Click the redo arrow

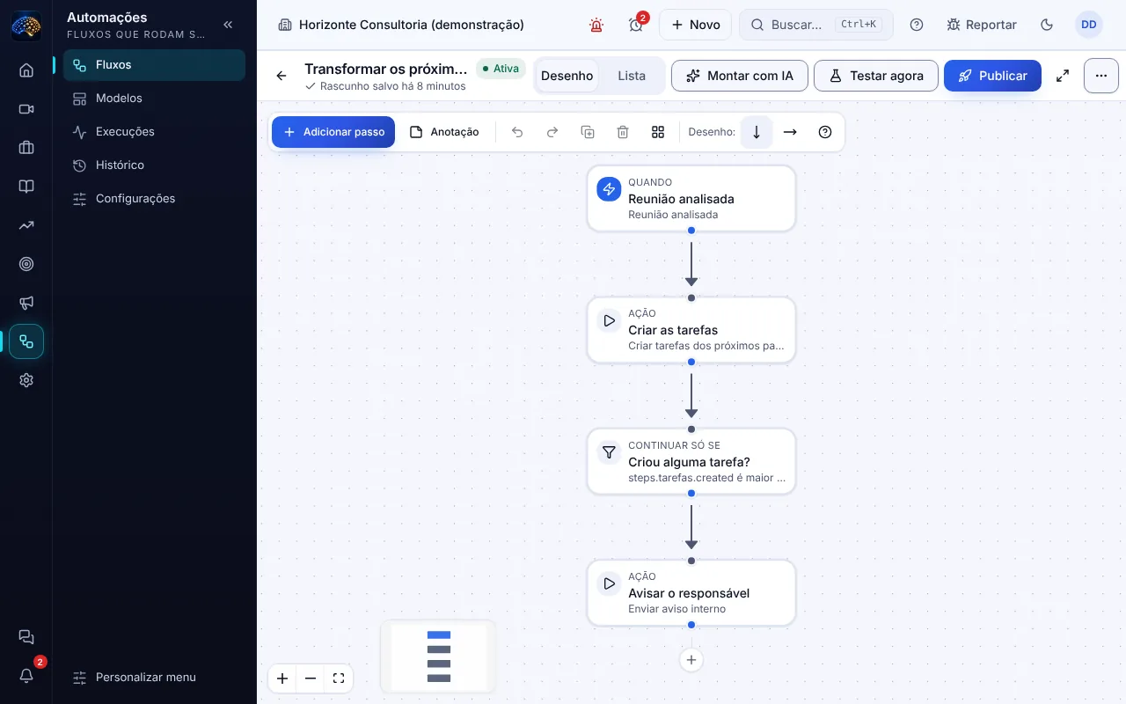point(552,132)
